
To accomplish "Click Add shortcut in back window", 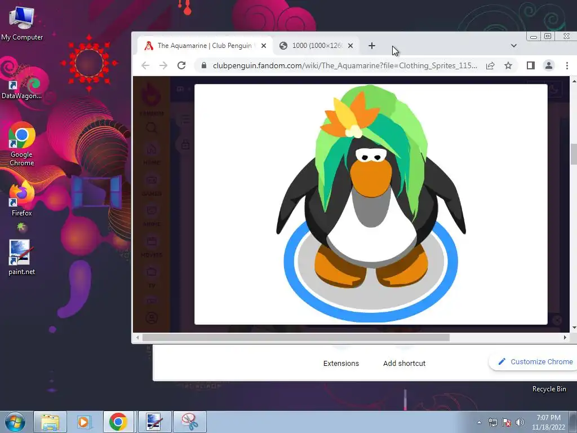I will [404, 364].
